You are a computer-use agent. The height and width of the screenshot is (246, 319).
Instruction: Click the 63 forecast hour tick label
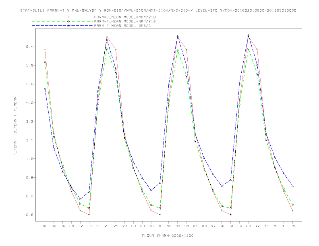pyautogui.click(x=231, y=226)
